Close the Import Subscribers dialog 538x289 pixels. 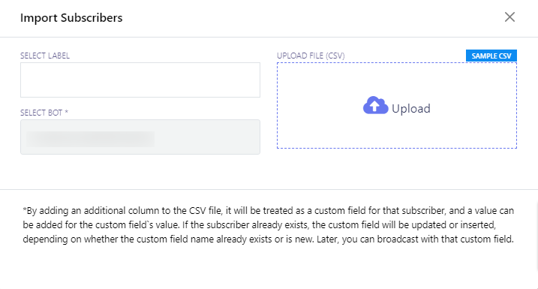(509, 17)
